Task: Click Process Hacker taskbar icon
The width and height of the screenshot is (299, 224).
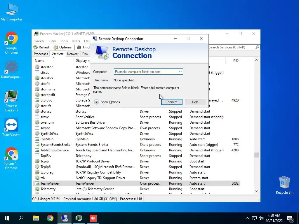Action: pyautogui.click(x=79, y=218)
